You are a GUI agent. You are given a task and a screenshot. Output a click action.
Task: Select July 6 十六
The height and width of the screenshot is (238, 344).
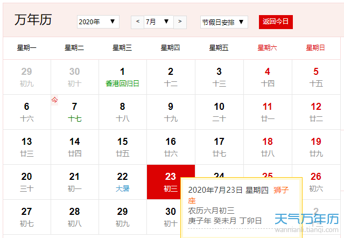[27, 112]
